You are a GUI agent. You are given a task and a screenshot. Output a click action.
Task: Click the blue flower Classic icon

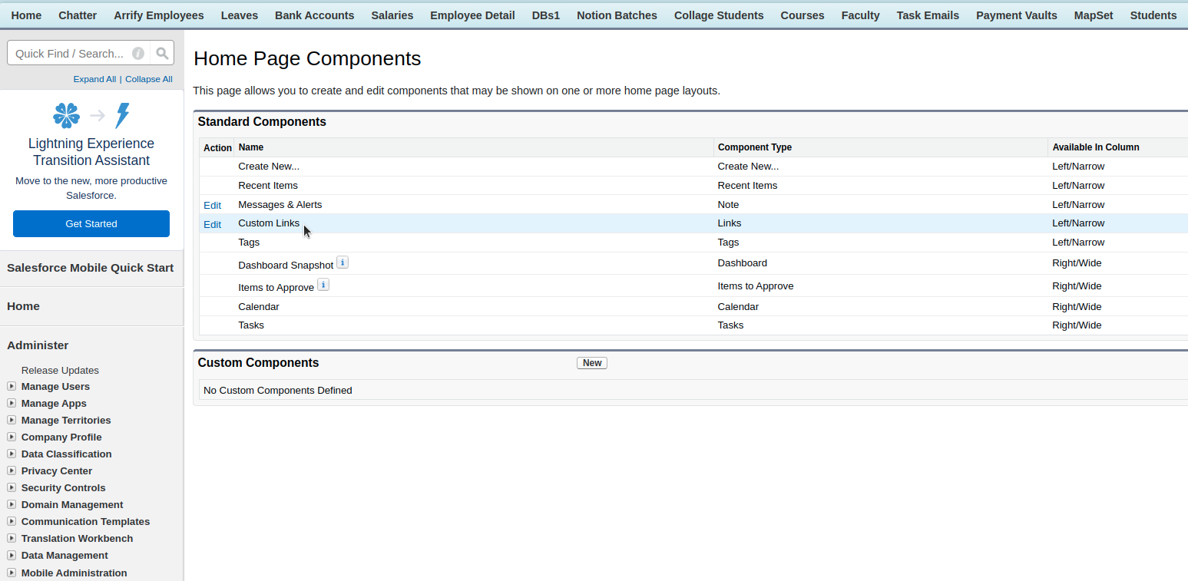click(67, 116)
